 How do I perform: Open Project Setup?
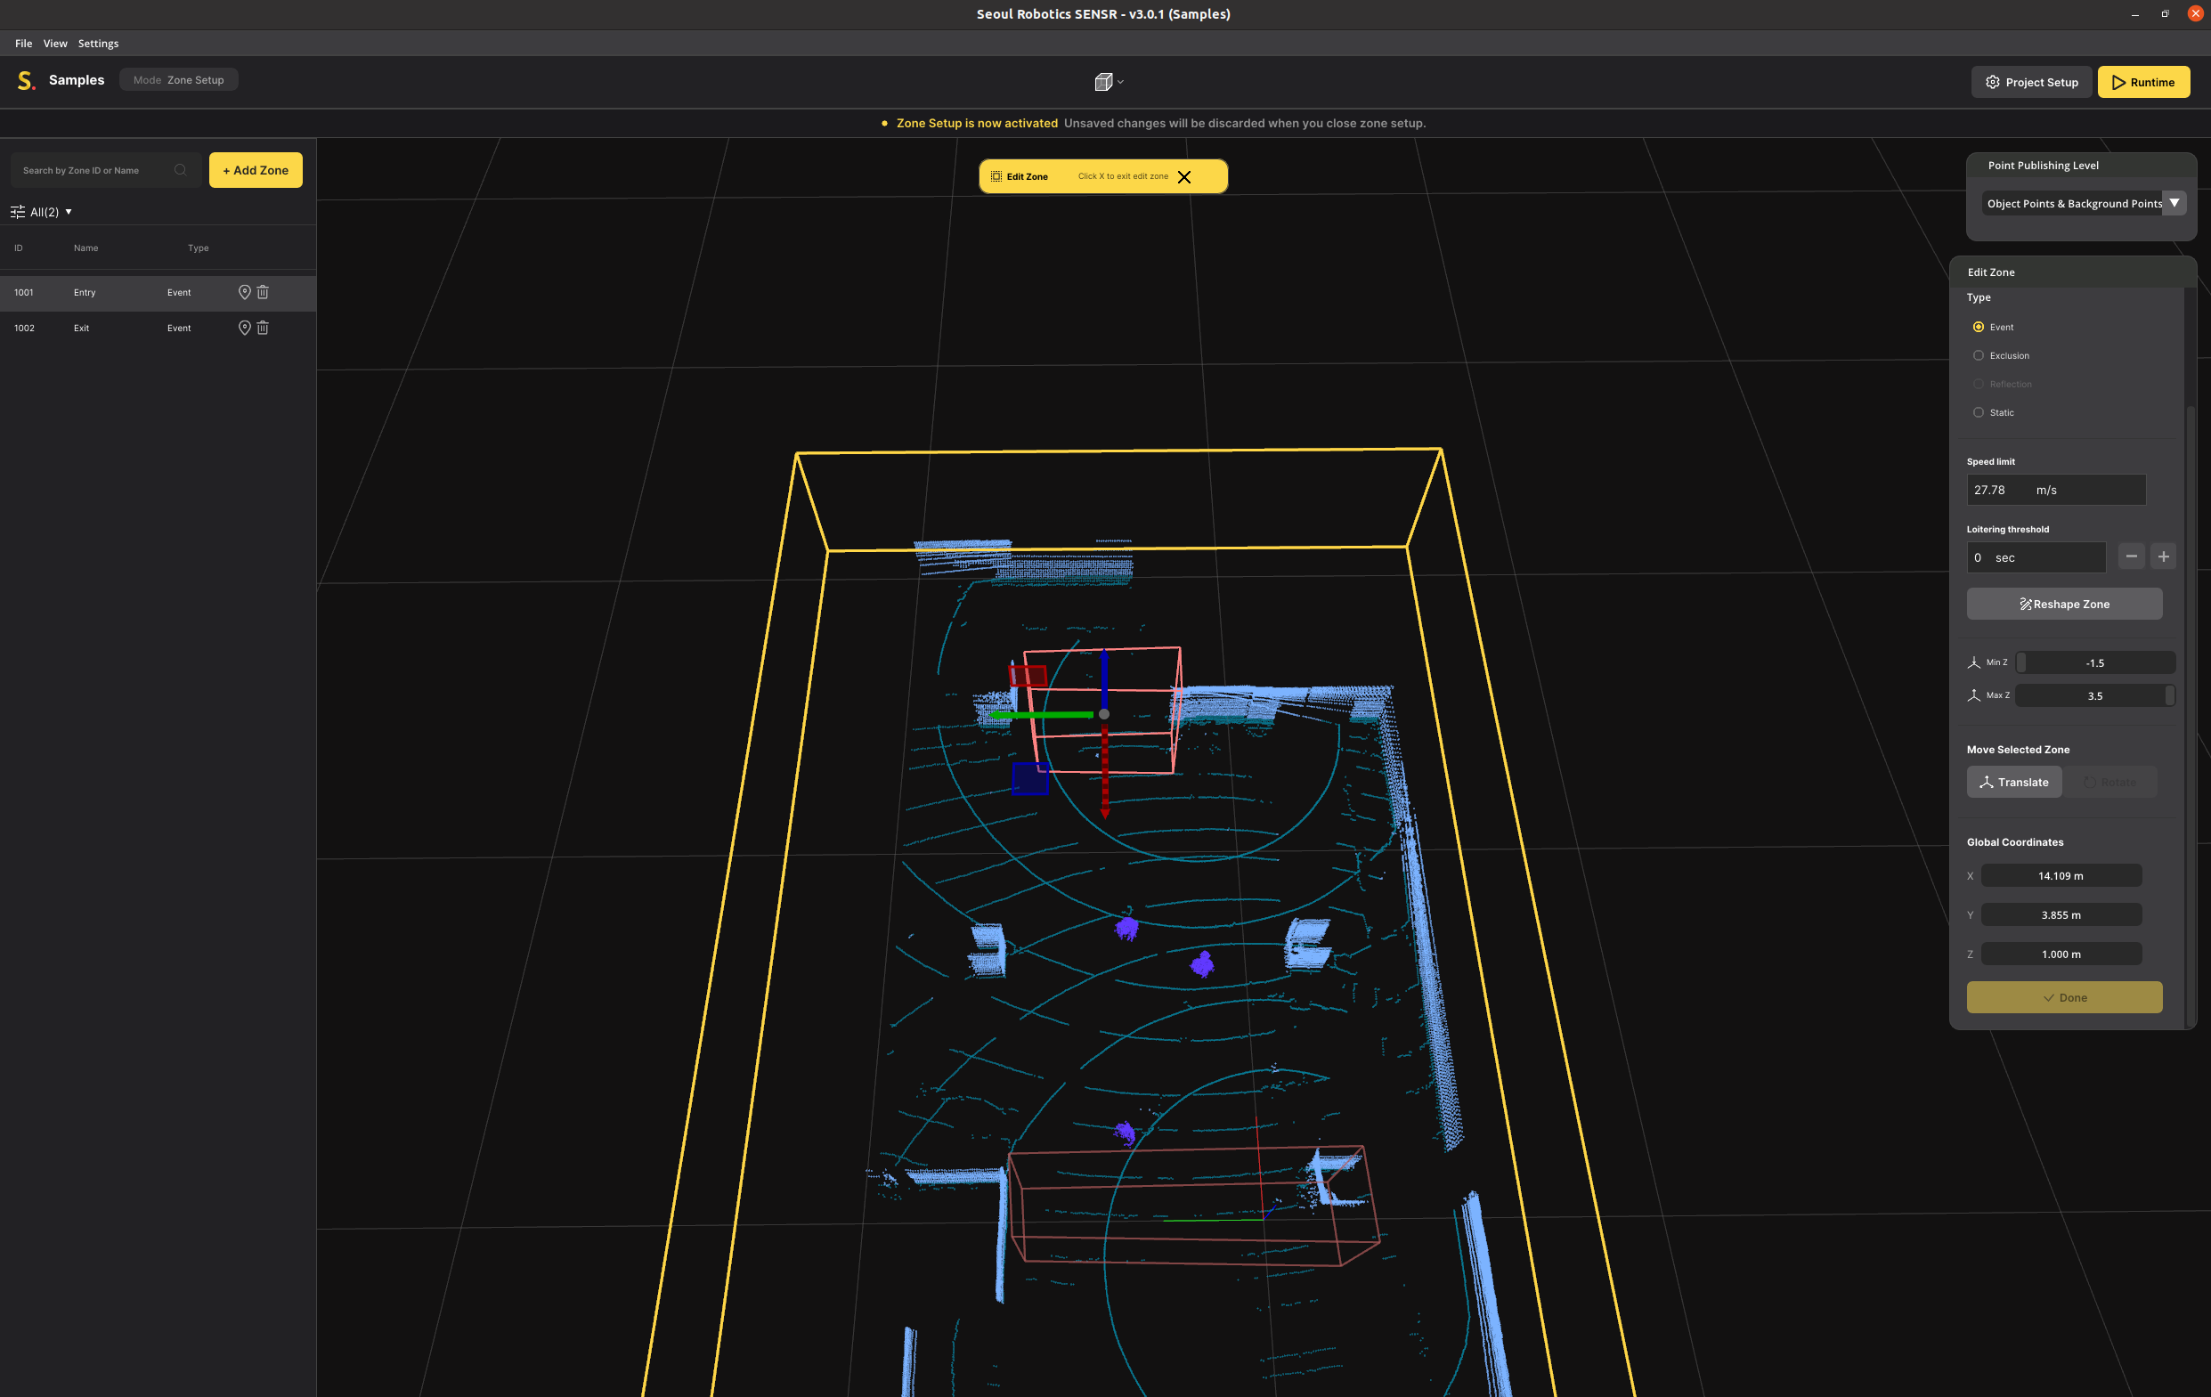pos(2031,82)
